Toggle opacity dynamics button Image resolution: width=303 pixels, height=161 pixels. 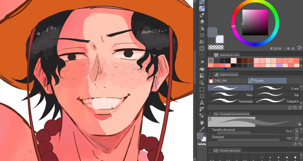(x=297, y=138)
